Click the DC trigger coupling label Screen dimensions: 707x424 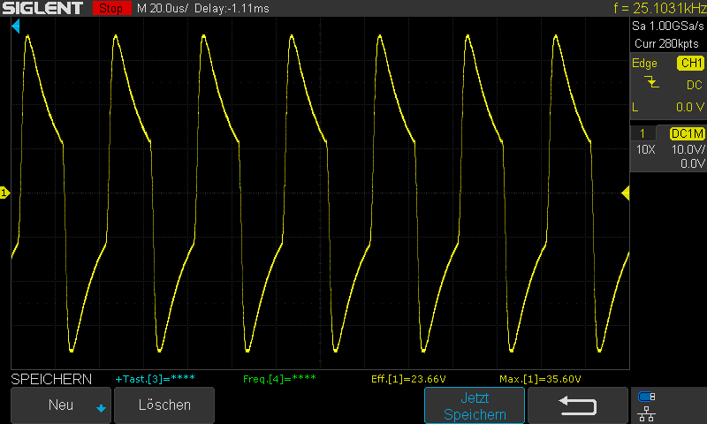pos(695,85)
